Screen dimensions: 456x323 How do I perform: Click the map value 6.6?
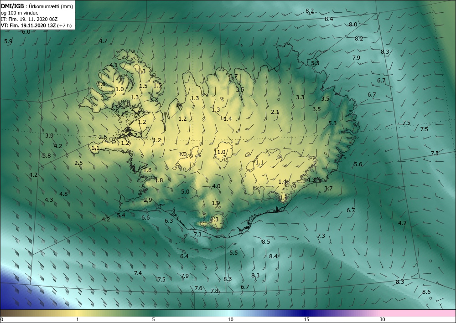click(x=145, y=218)
